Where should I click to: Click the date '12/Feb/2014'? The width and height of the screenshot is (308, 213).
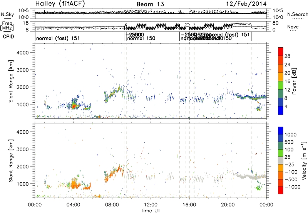(x=246, y=4)
